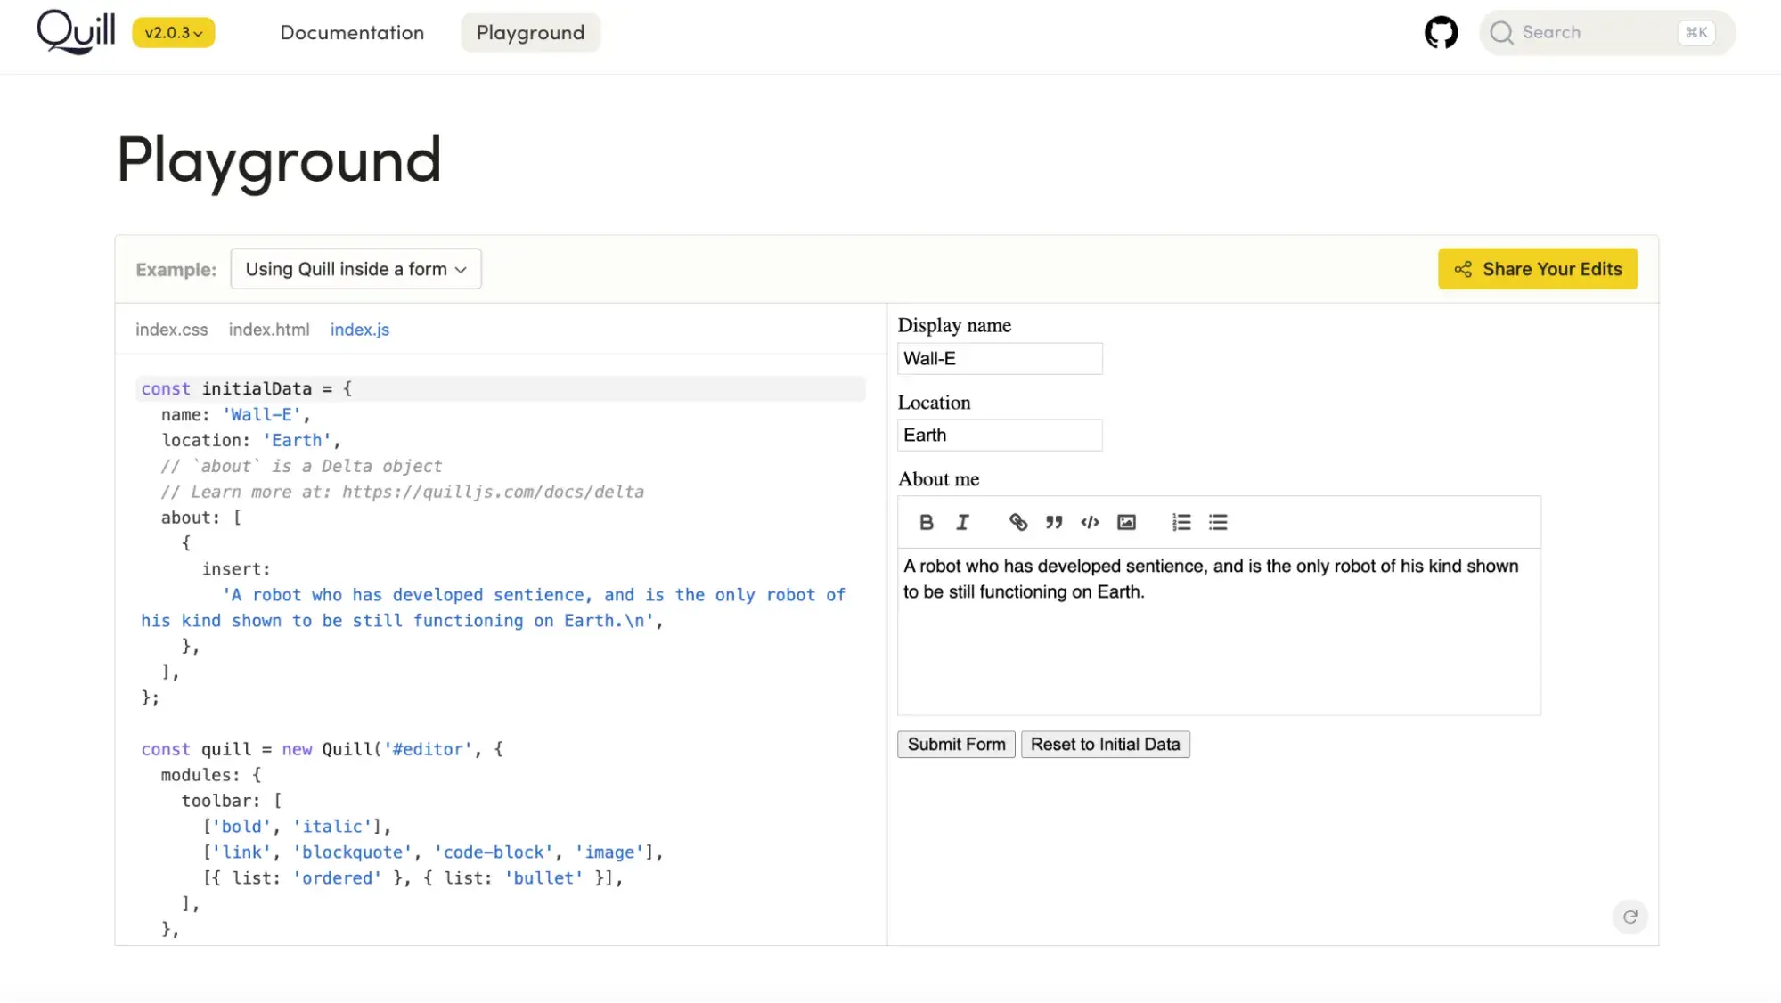This screenshot has width=1781, height=1003.
Task: Click the list ordered/bullet code line
Action: tap(413, 878)
